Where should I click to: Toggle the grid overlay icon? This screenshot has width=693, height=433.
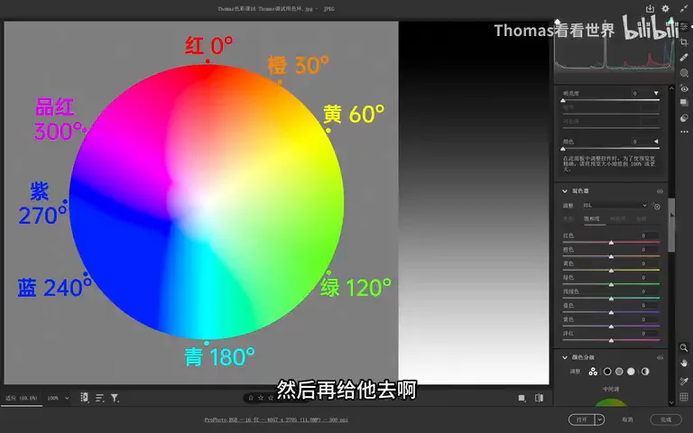pyautogui.click(x=684, y=396)
